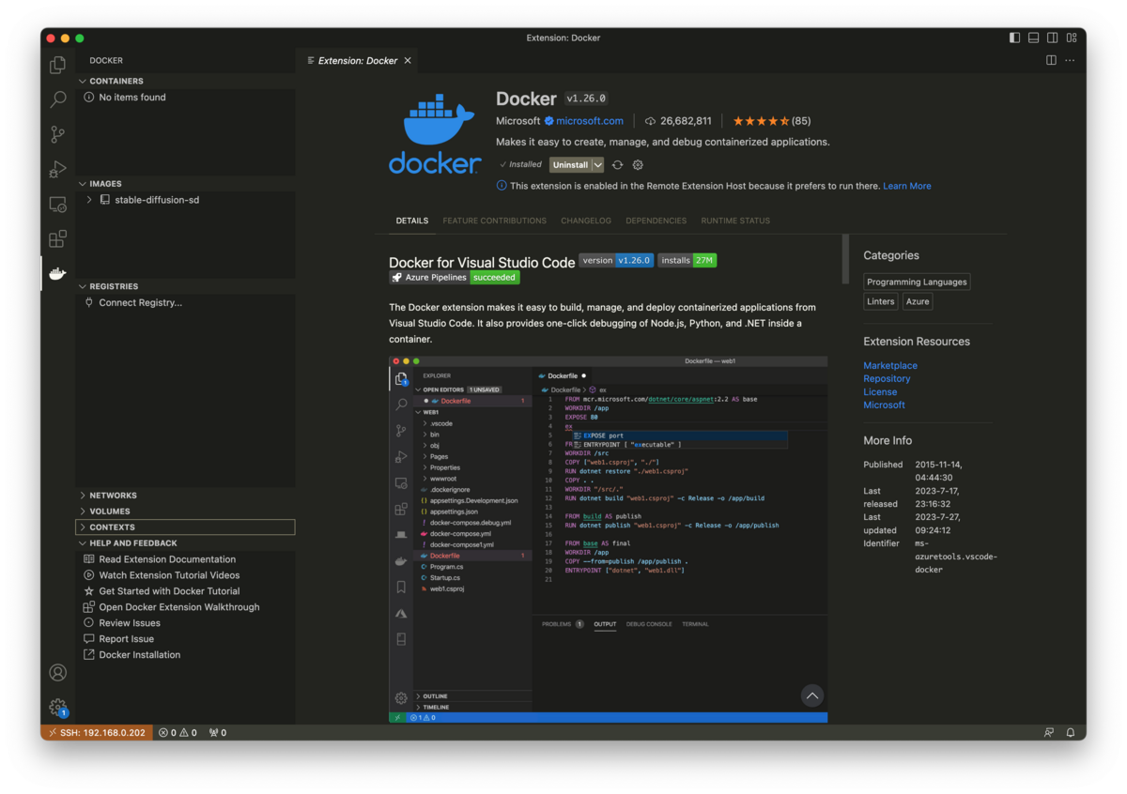This screenshot has width=1127, height=794.
Task: Click the scroll-to-top arrow button
Action: click(812, 695)
